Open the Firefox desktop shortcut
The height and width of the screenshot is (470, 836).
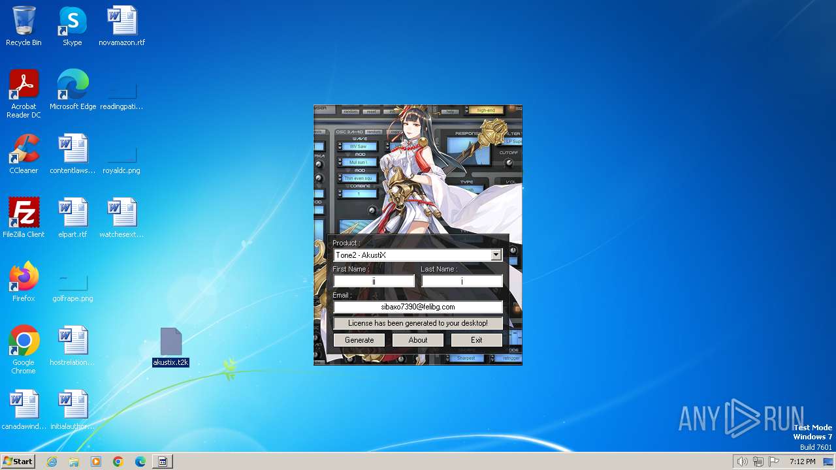pyautogui.click(x=24, y=282)
